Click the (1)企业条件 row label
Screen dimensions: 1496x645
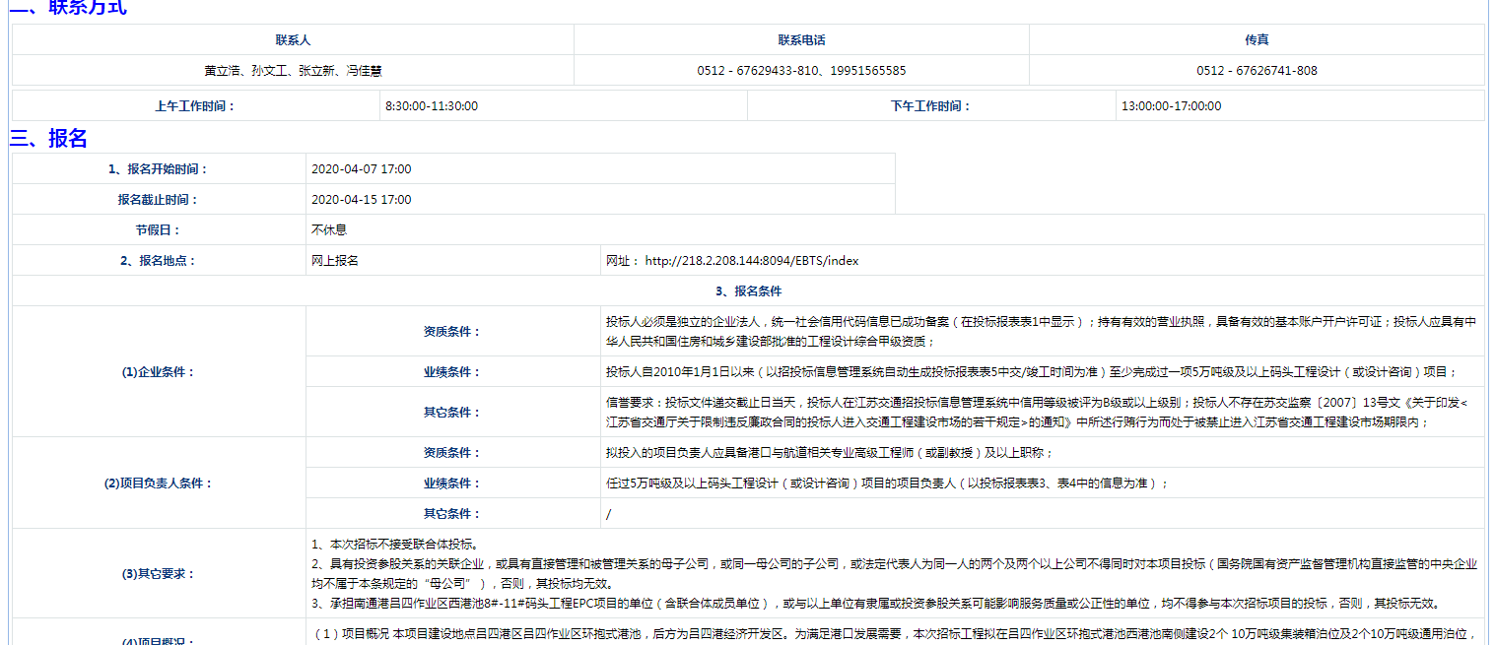click(x=159, y=372)
